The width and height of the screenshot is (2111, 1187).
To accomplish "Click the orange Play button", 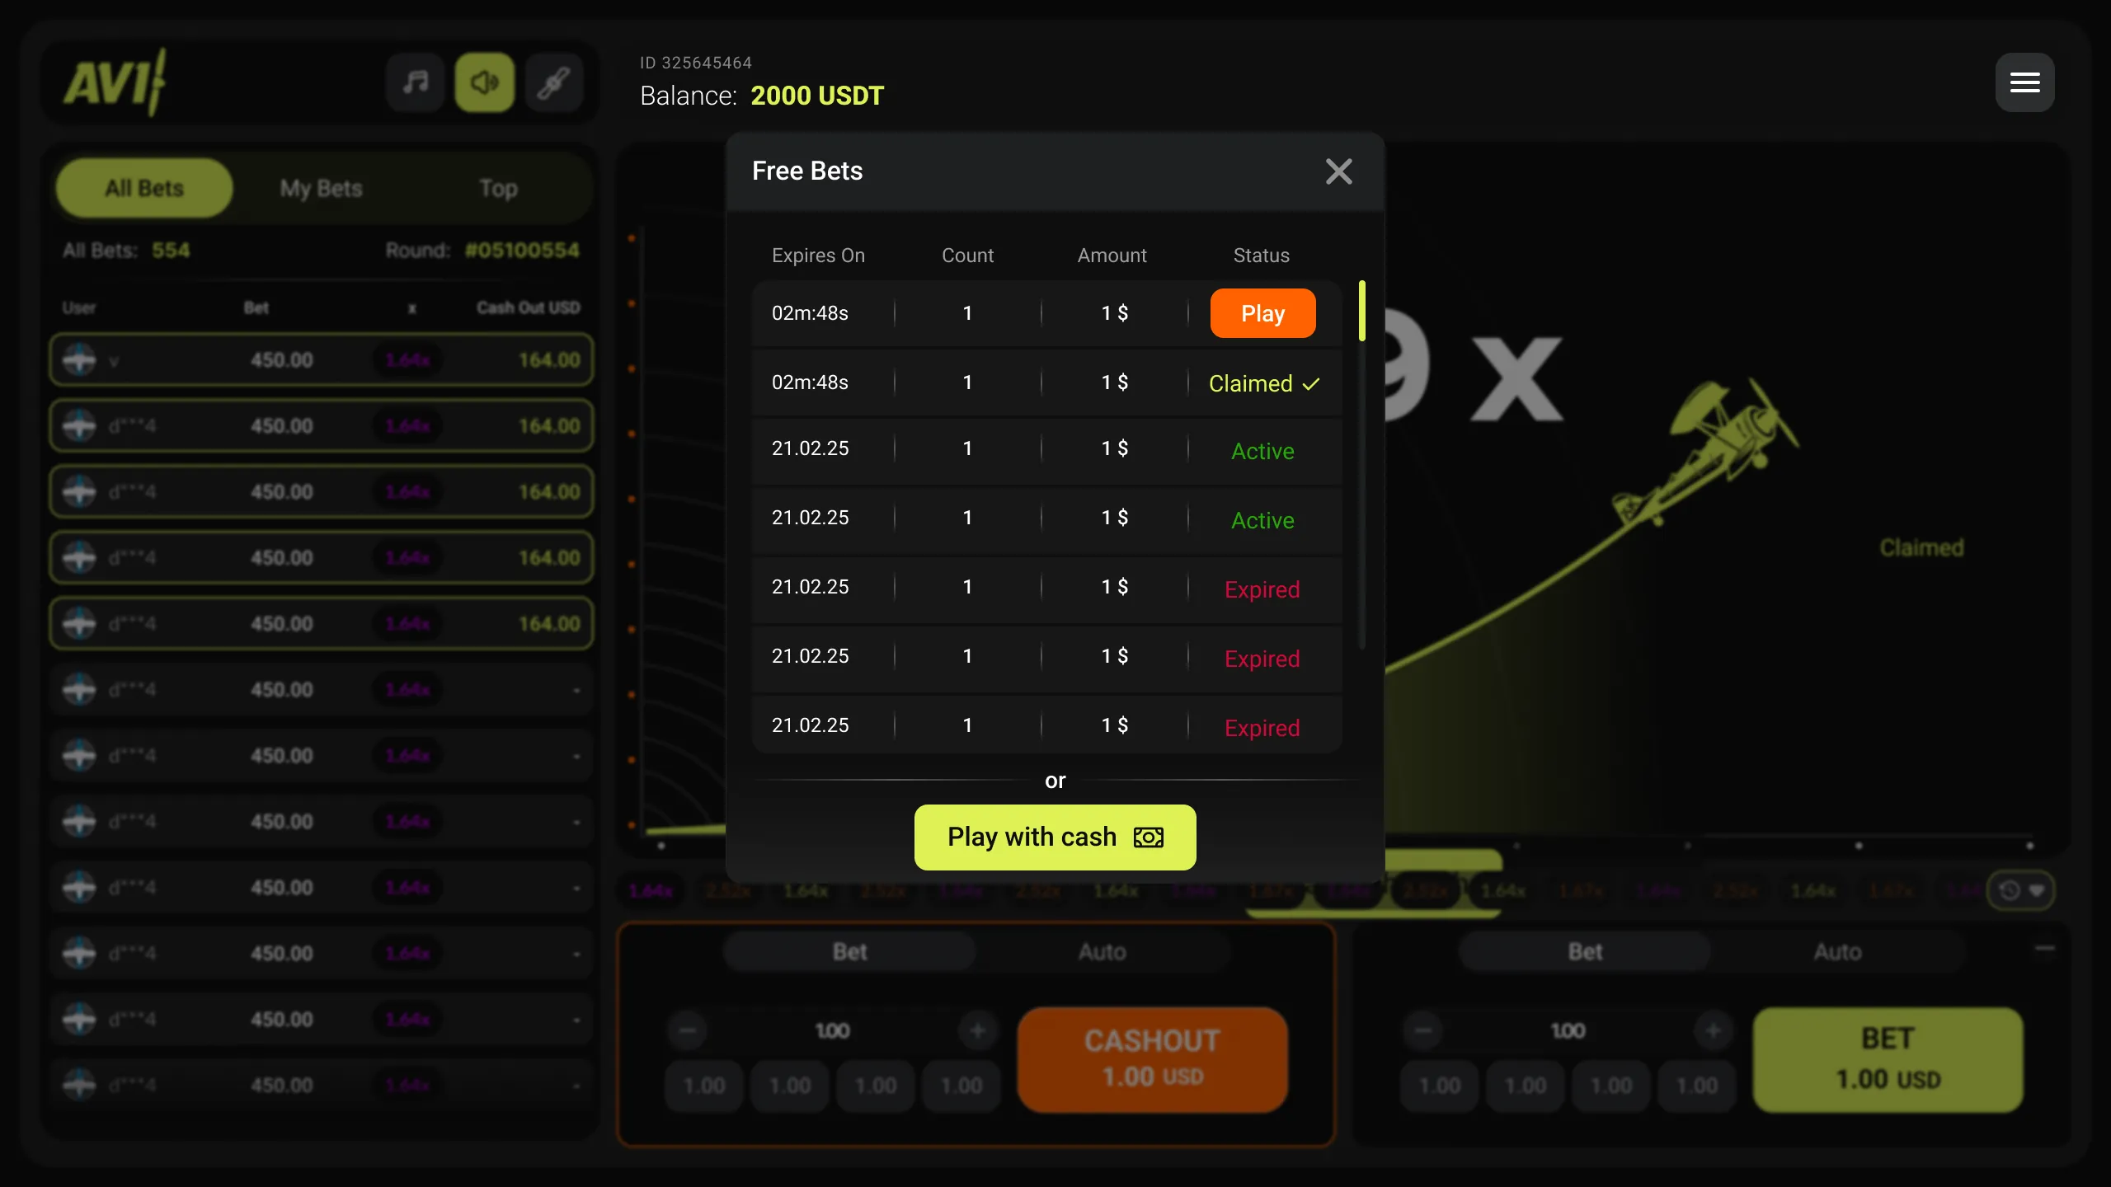I will click(1262, 313).
